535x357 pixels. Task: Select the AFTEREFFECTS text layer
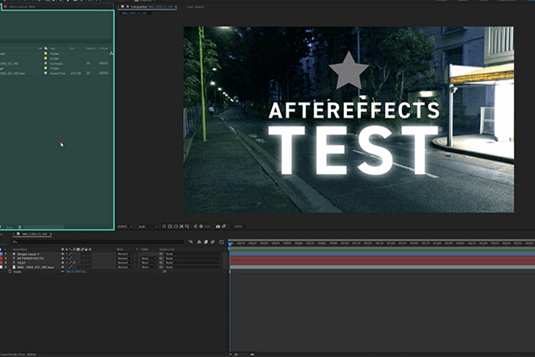pyautogui.click(x=30, y=259)
